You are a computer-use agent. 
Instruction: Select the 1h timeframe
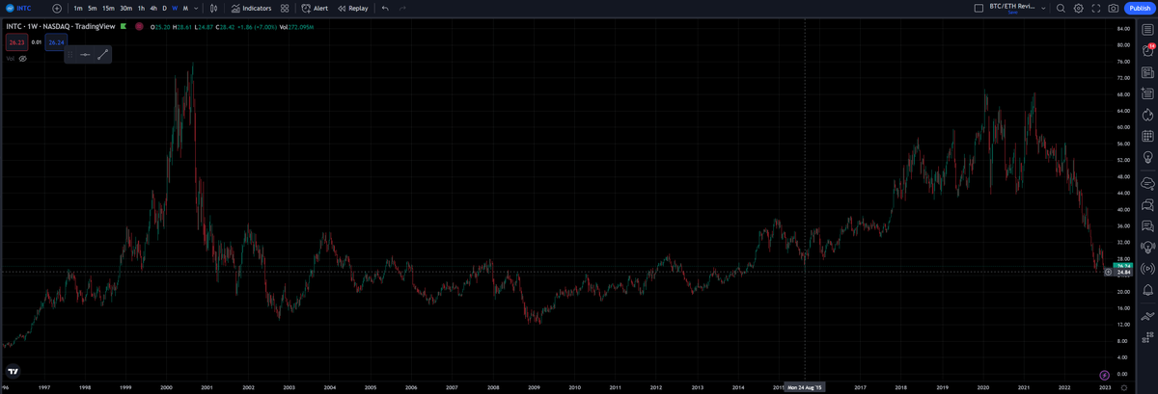[141, 8]
